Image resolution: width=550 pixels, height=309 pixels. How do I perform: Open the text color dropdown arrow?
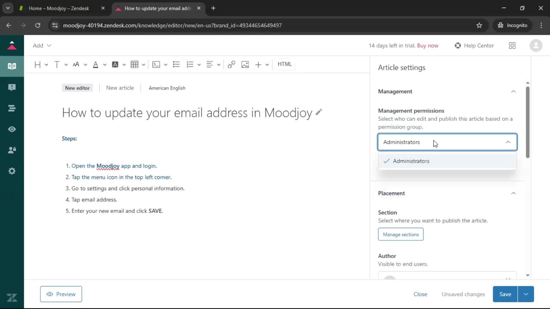coord(105,65)
